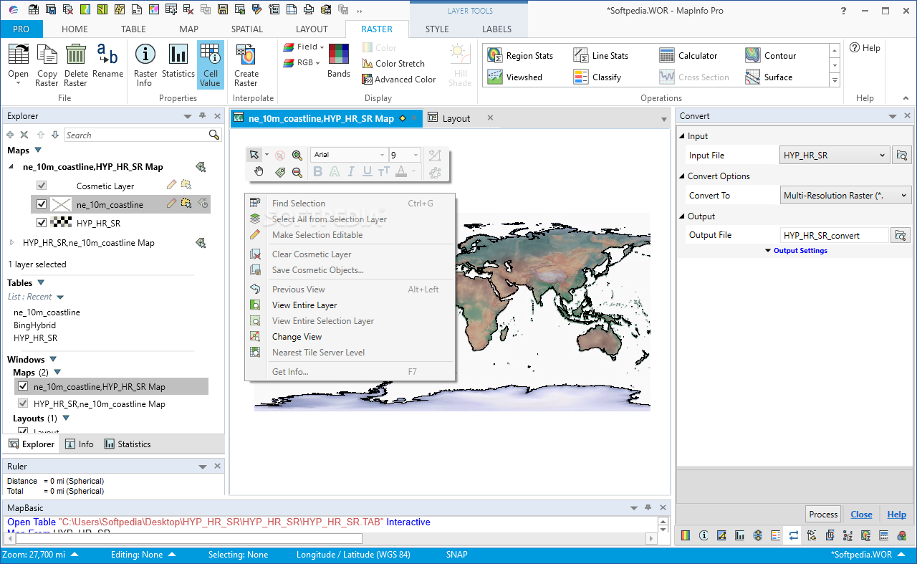Toggle HYP_HR_SR,ne_10m_coastline Map window checkbox
This screenshot has height=564, width=917.
click(x=23, y=403)
